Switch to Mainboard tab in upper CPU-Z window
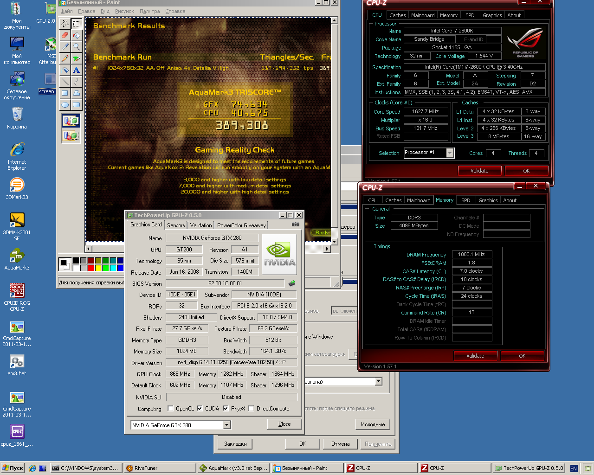The image size is (594, 475). point(423,15)
